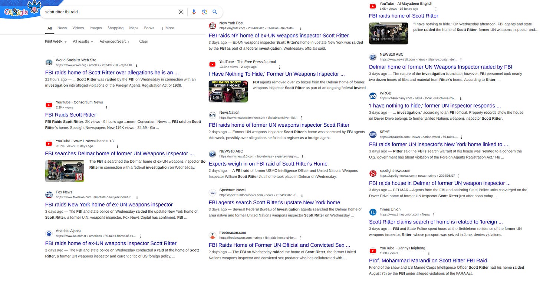The height and width of the screenshot is (282, 540).
Task: Click the YouTube icon beside The Free Press Journal
Action: [x=213, y=64]
